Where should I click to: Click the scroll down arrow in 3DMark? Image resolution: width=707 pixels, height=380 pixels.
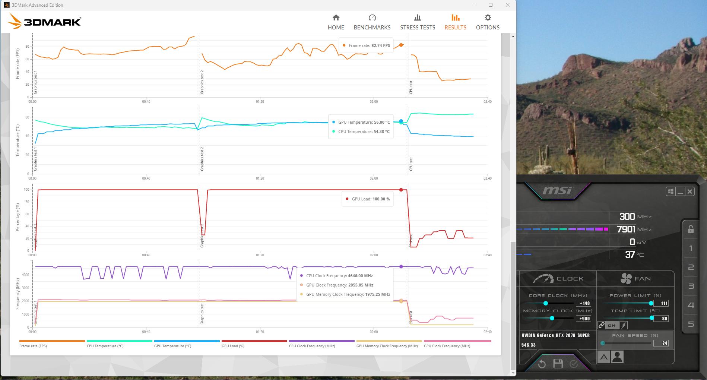pos(513,373)
